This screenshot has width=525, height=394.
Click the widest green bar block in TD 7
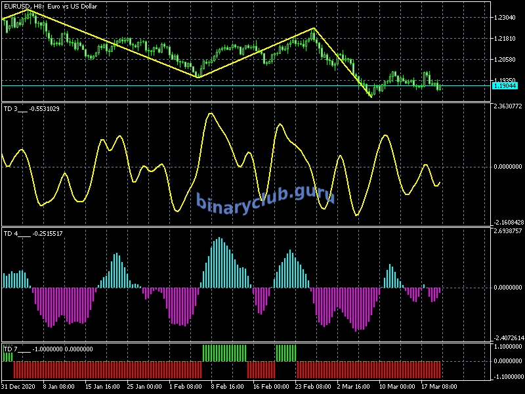(225, 353)
